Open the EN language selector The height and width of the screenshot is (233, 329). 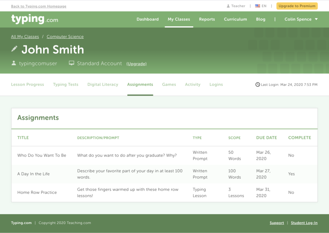click(261, 6)
